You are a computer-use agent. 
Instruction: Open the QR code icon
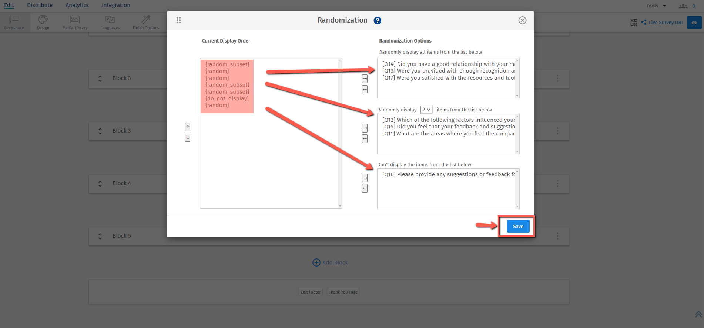pyautogui.click(x=634, y=22)
